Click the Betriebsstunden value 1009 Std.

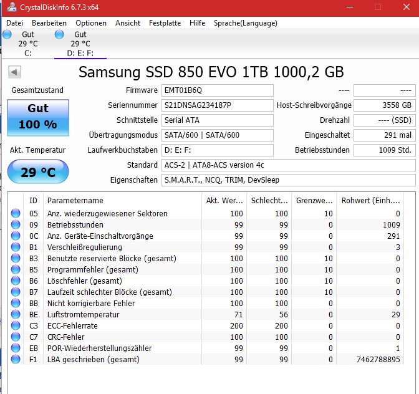coord(385,150)
